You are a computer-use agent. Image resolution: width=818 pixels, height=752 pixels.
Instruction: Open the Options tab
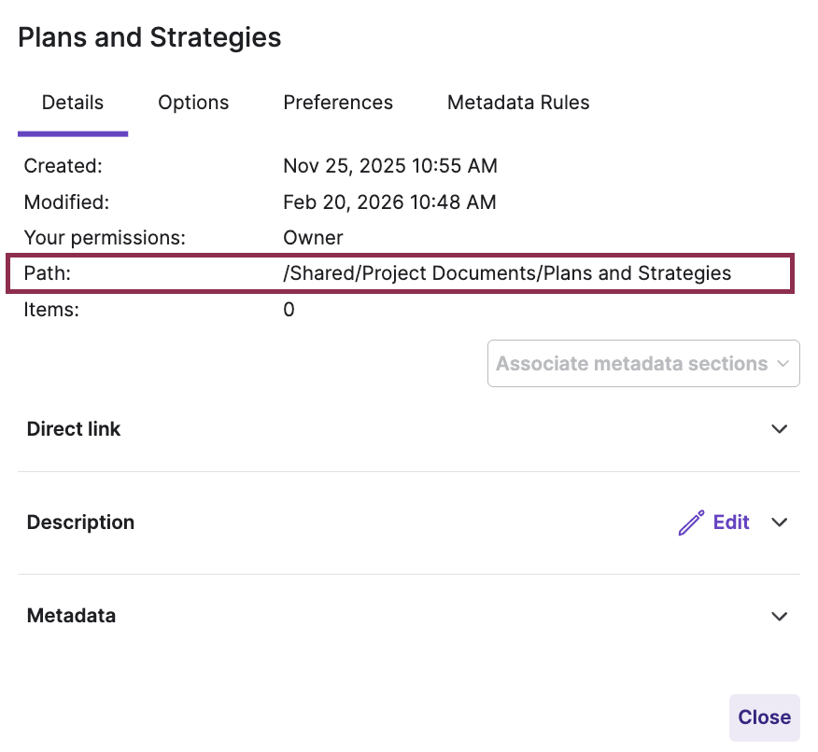[x=193, y=103]
